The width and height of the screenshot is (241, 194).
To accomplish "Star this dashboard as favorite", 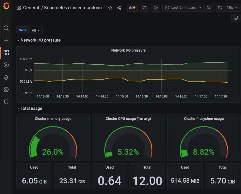I will coord(110,8).
